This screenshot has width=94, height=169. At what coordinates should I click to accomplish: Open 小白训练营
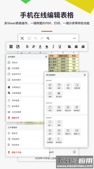tap(25, 112)
